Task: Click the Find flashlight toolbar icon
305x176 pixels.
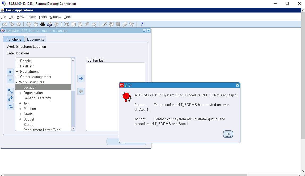Action: pos(12,24)
